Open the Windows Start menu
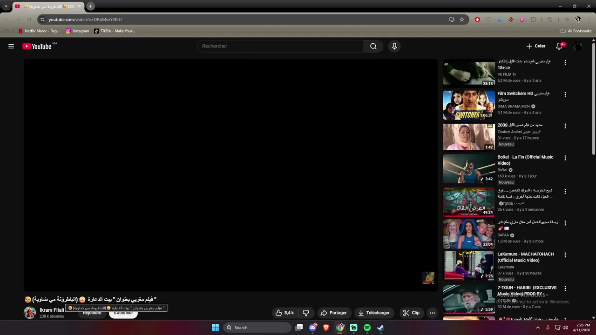 point(216,328)
